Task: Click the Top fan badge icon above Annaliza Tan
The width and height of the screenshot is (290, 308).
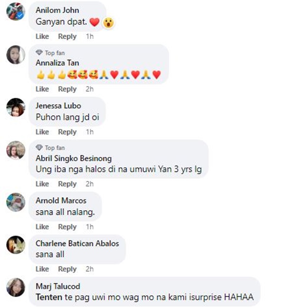Action: [x=39, y=53]
